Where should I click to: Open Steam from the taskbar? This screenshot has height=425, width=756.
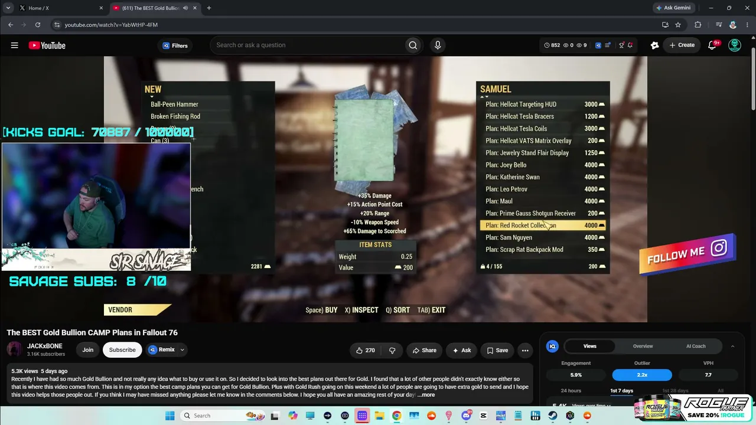(553, 416)
